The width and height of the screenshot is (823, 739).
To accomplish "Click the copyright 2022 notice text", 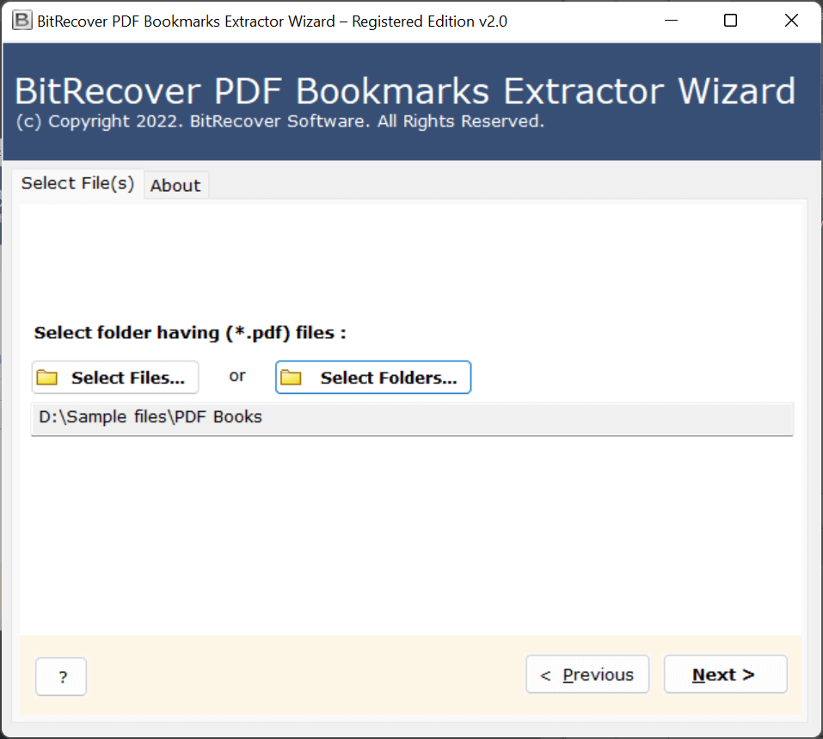I will [x=279, y=121].
